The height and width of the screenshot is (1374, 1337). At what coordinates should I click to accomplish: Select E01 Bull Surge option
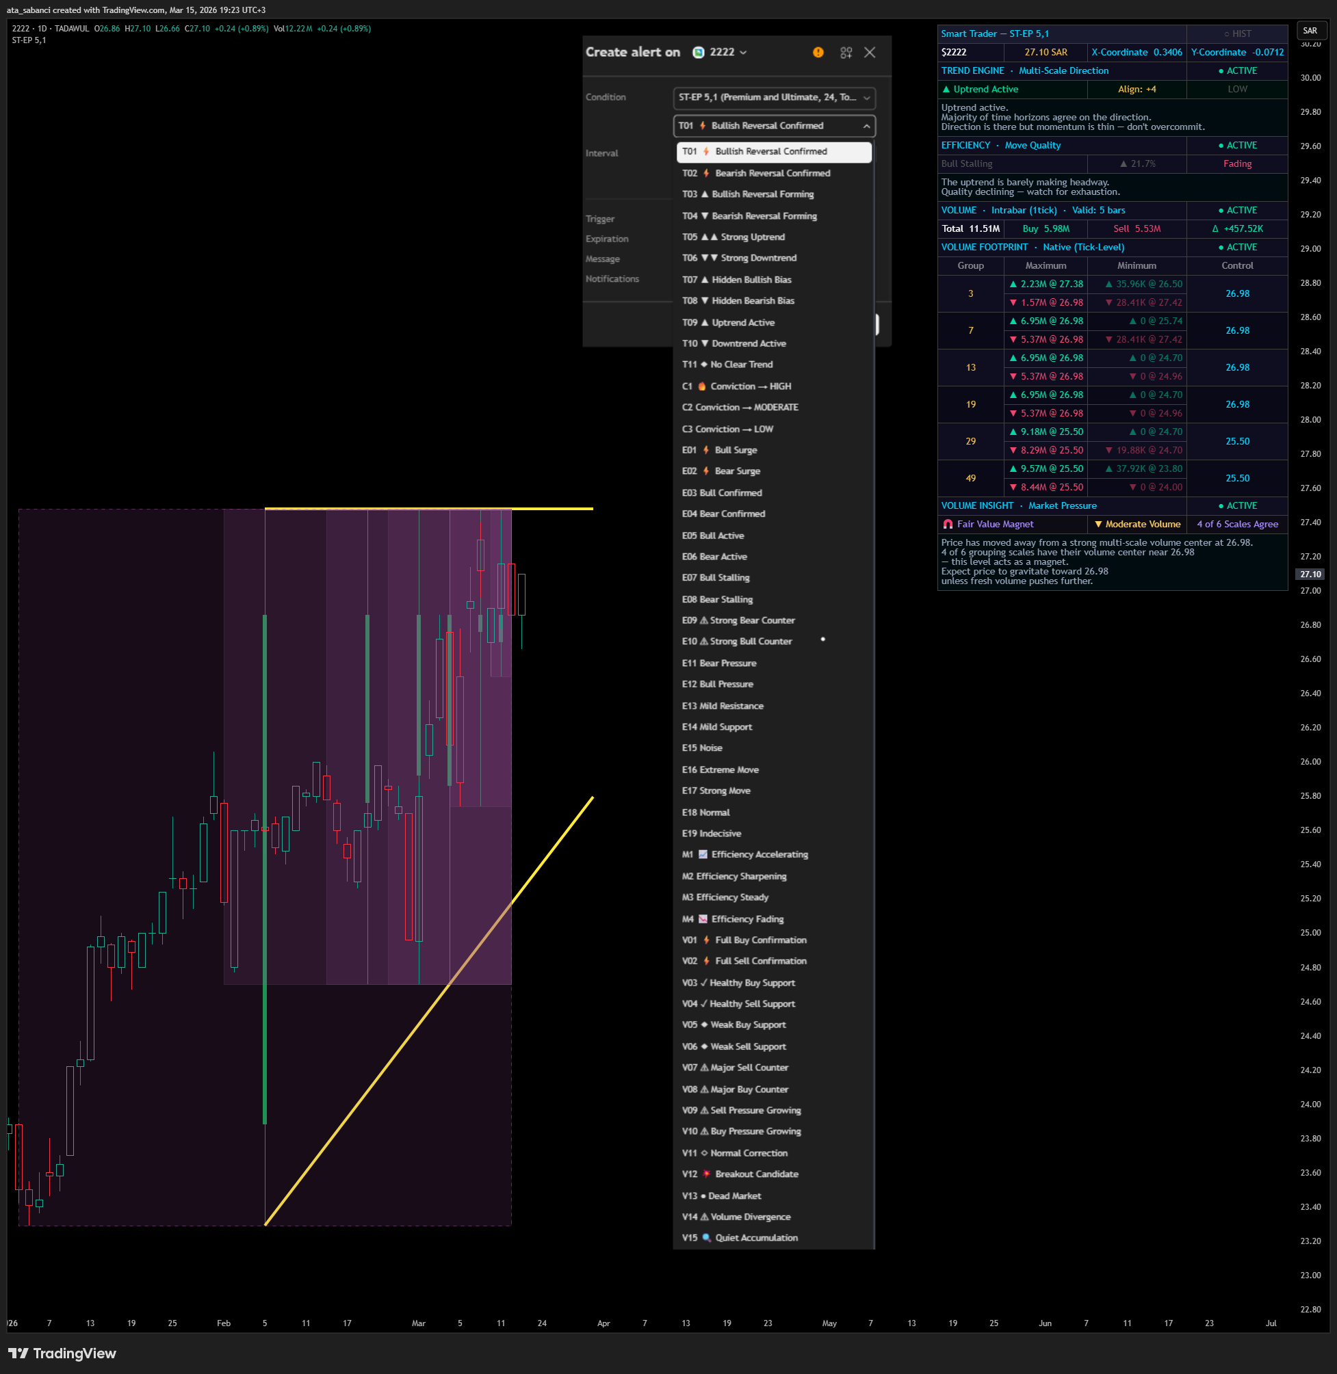(x=774, y=451)
